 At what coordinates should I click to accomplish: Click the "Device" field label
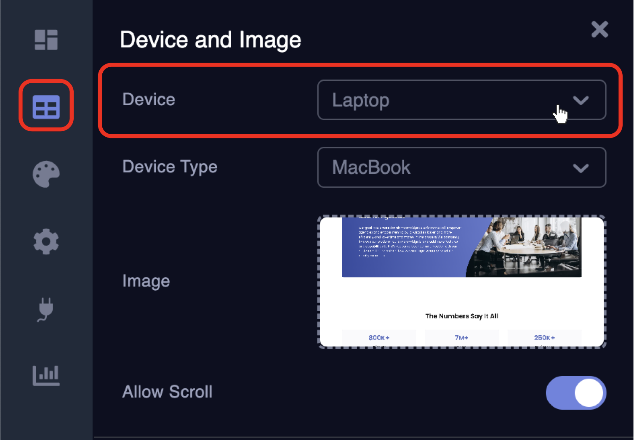149,100
